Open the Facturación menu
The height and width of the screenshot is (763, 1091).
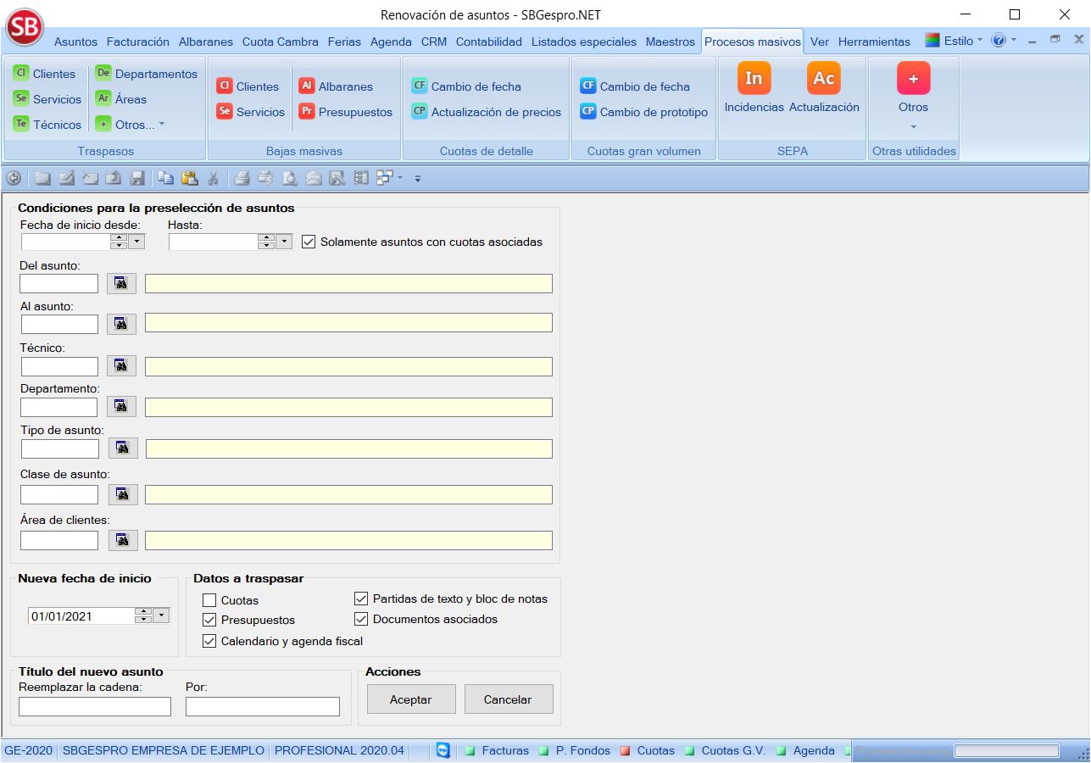(x=138, y=42)
